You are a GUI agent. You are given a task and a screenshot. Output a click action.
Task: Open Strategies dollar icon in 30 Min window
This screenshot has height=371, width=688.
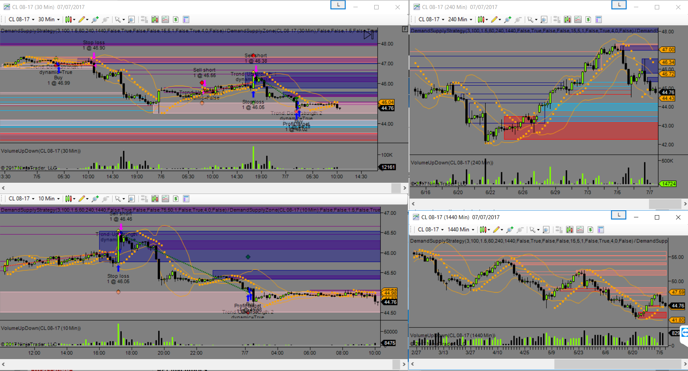pos(176,19)
